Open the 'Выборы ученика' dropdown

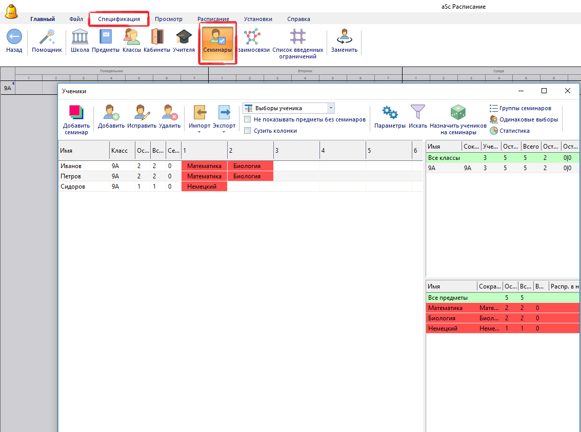pyautogui.click(x=331, y=108)
